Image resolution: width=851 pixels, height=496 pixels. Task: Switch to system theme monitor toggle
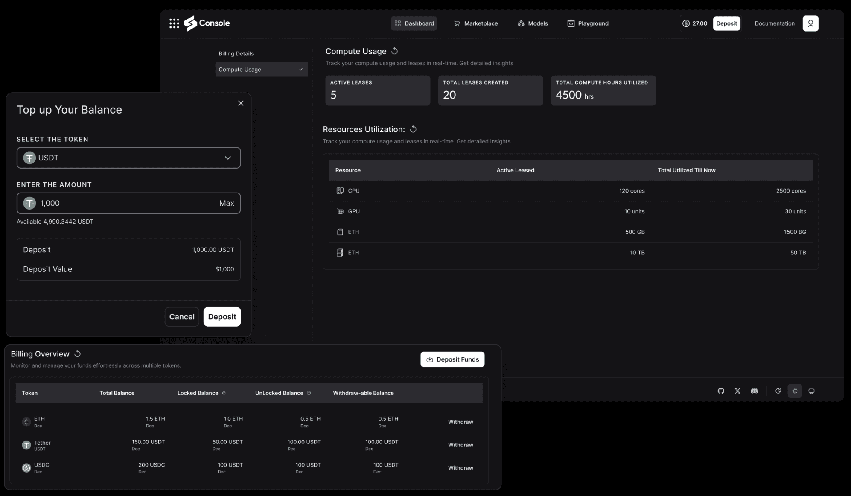[811, 391]
